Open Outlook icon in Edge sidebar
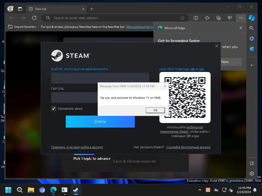 [252, 49]
